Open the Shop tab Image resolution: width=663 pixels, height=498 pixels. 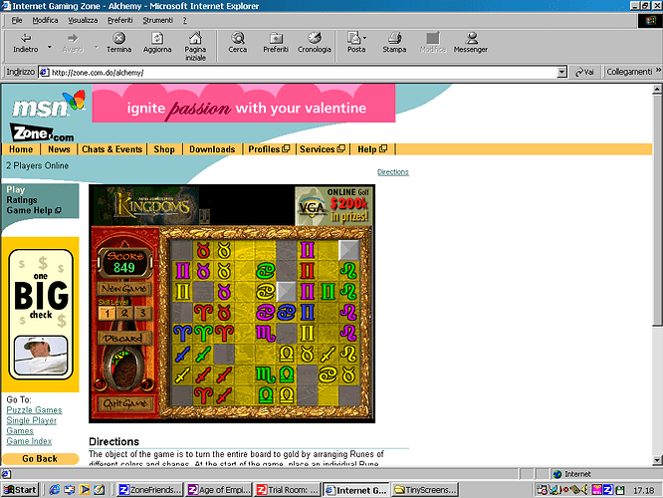[164, 149]
